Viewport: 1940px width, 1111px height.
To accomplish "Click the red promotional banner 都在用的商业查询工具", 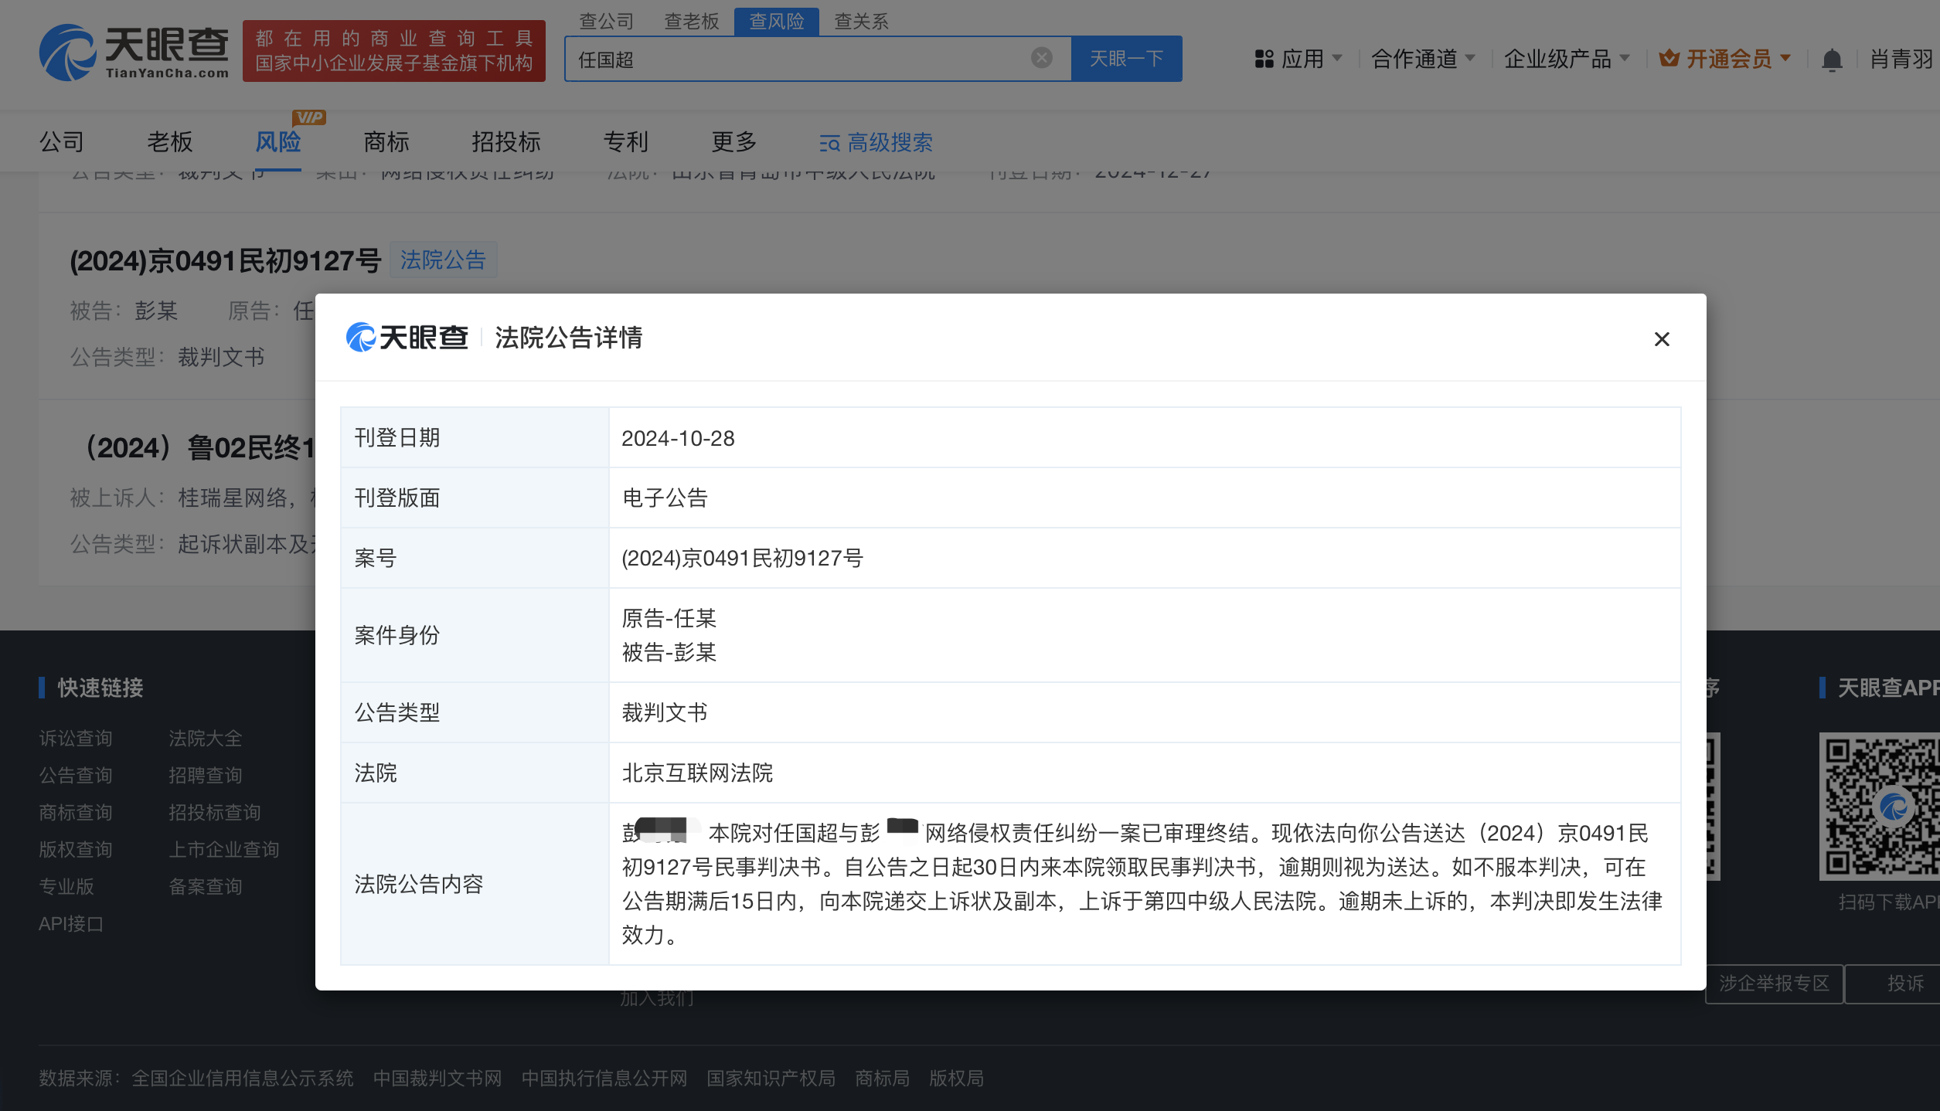I will coord(393,51).
